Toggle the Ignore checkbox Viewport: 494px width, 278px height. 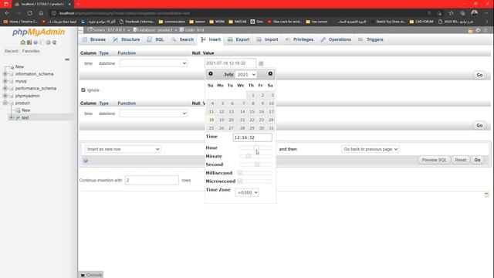coord(83,90)
